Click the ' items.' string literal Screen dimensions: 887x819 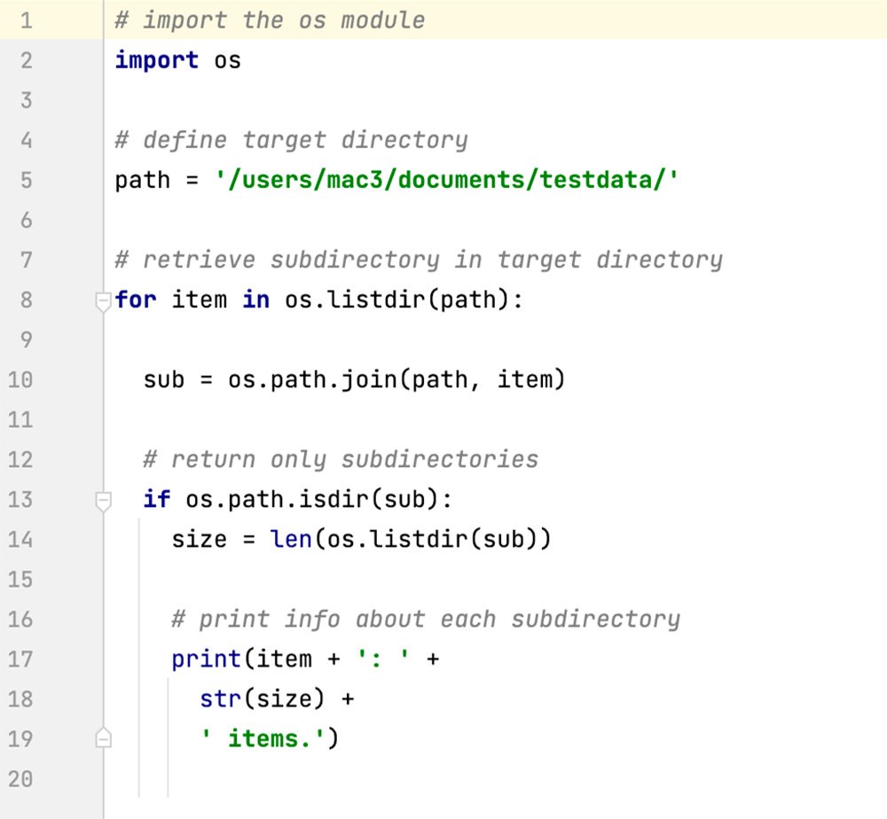tap(263, 738)
